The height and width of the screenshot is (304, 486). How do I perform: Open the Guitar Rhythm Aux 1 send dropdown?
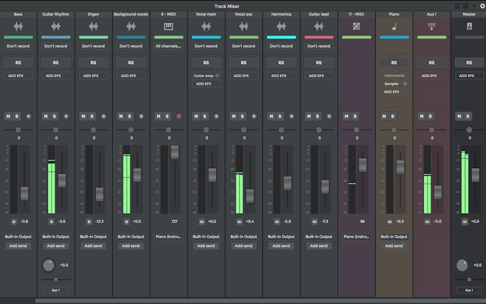tap(56, 290)
